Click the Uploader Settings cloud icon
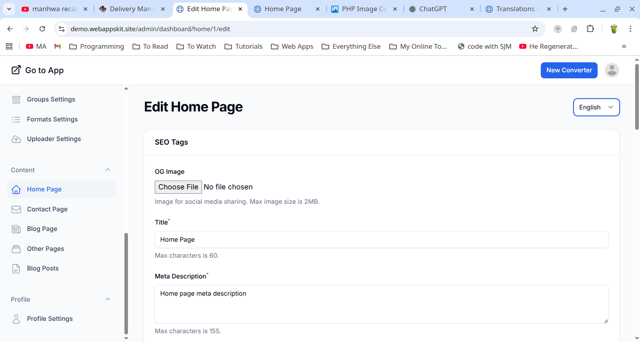The height and width of the screenshot is (342, 640). pyautogui.click(x=16, y=139)
